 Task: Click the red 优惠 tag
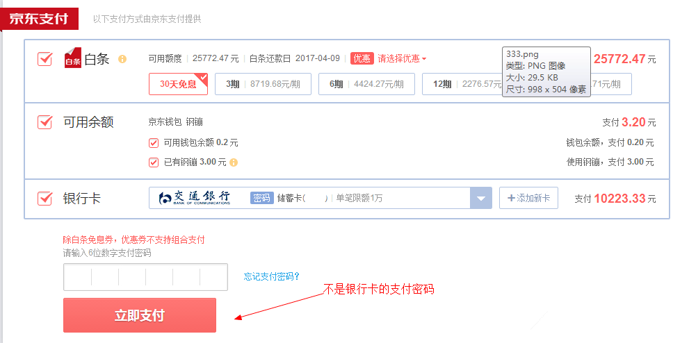362,58
